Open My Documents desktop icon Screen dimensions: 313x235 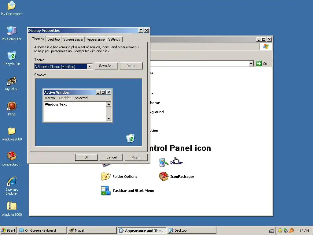(x=12, y=6)
